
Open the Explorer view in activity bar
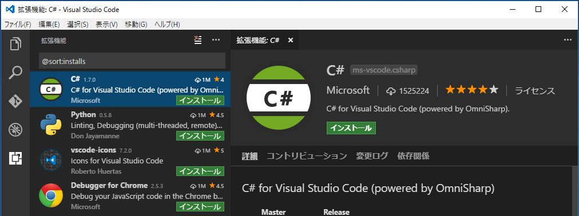tap(15, 44)
